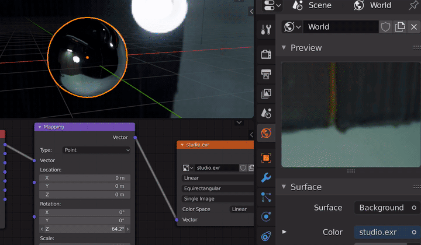
Task: Collapse the Preview panel
Action: [284, 48]
